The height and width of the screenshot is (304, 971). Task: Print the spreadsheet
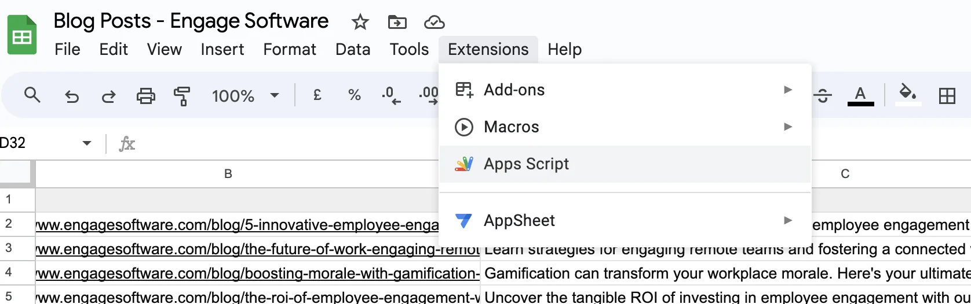tap(145, 95)
